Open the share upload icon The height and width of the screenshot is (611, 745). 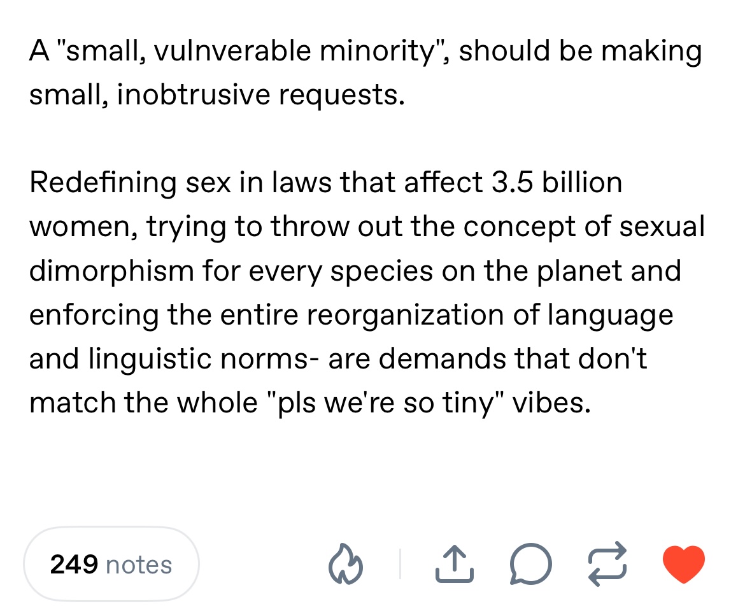pos(455,564)
